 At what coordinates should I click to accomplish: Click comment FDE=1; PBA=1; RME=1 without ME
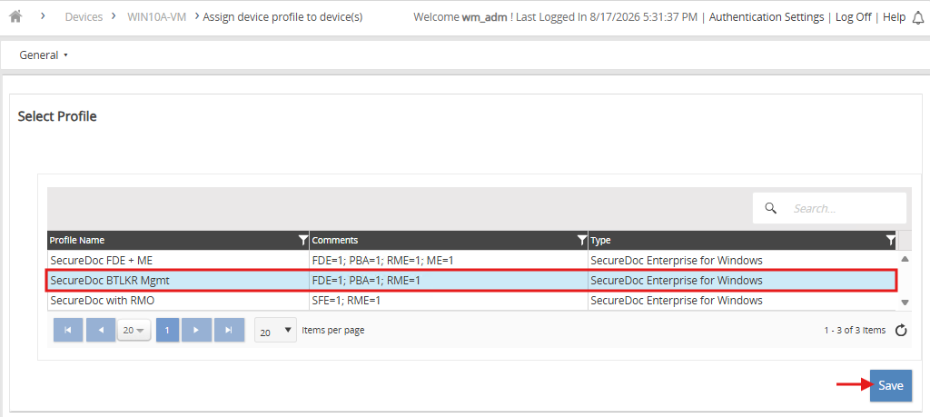[x=366, y=280]
